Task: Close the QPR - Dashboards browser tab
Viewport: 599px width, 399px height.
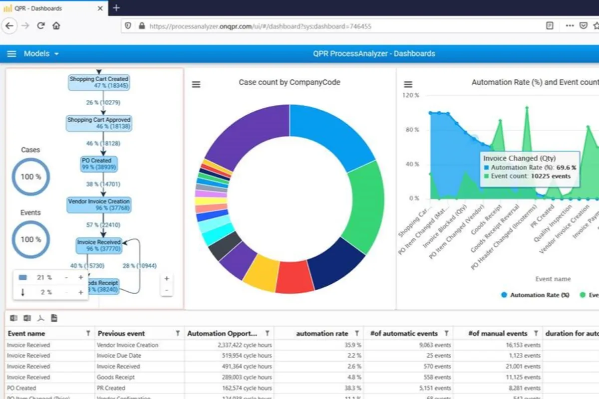Action: point(100,8)
